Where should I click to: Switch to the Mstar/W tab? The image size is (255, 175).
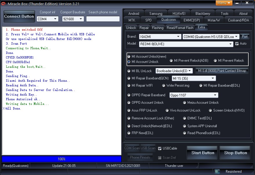[x=214, y=20]
